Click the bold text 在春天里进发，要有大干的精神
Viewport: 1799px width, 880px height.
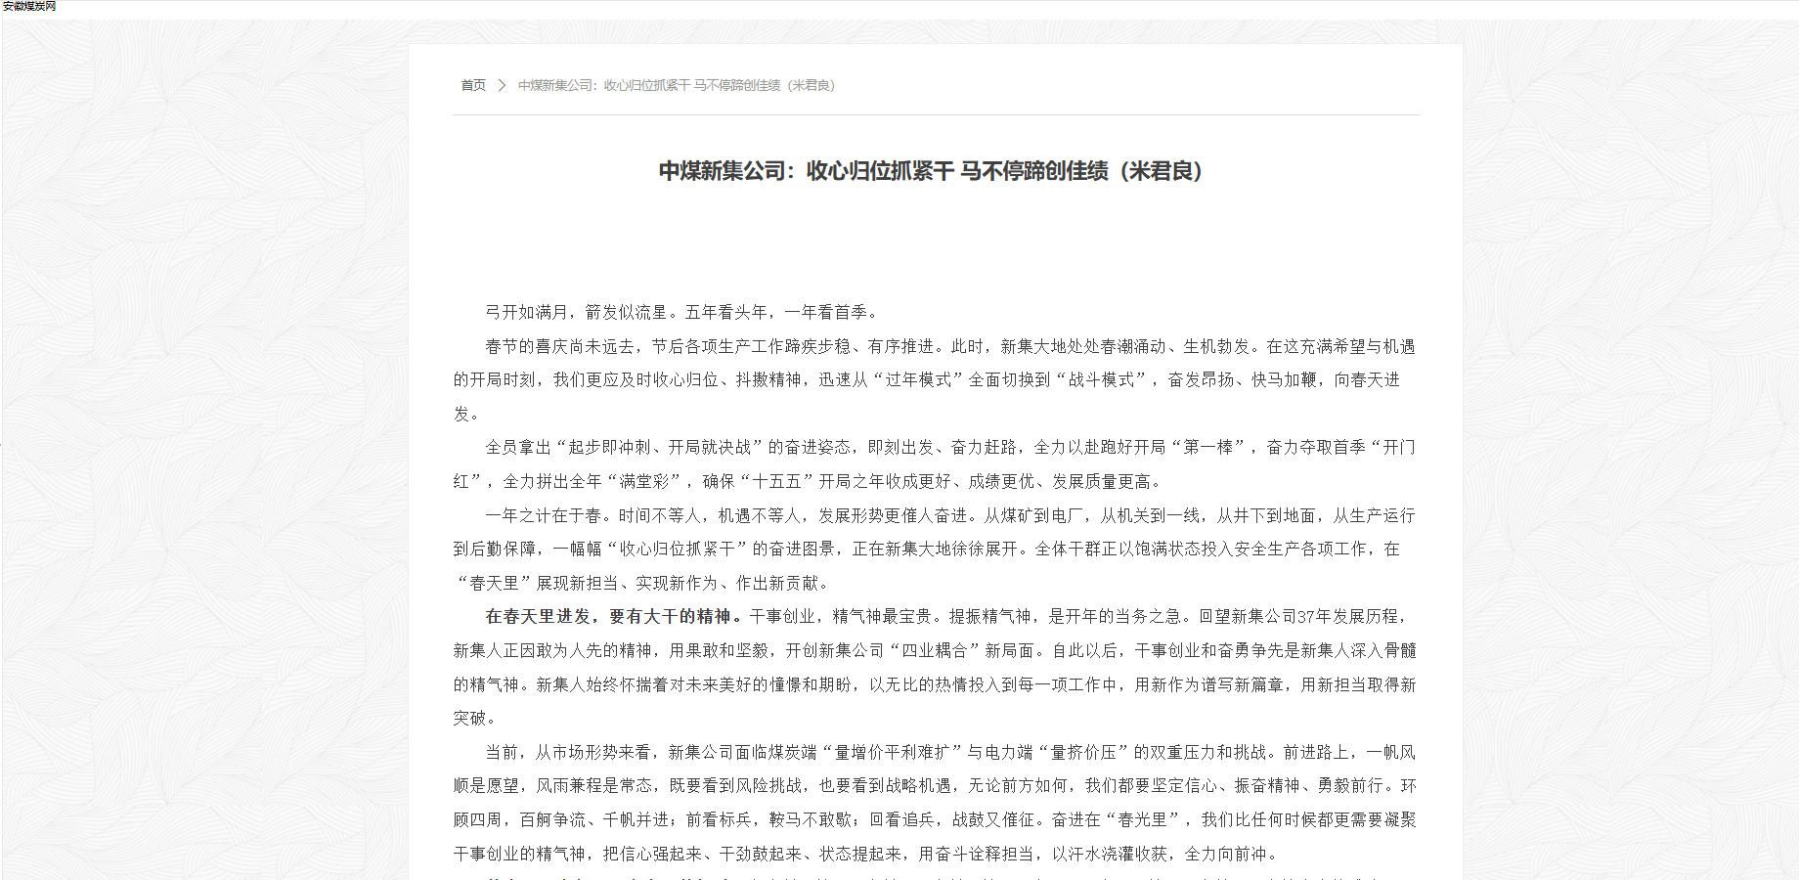click(608, 616)
